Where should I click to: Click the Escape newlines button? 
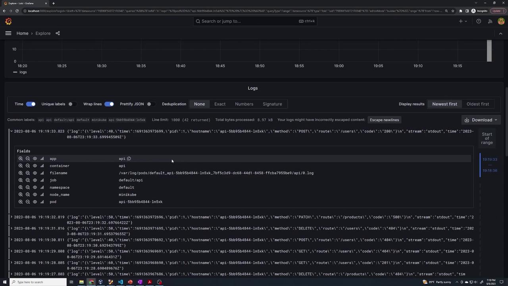[x=384, y=120]
